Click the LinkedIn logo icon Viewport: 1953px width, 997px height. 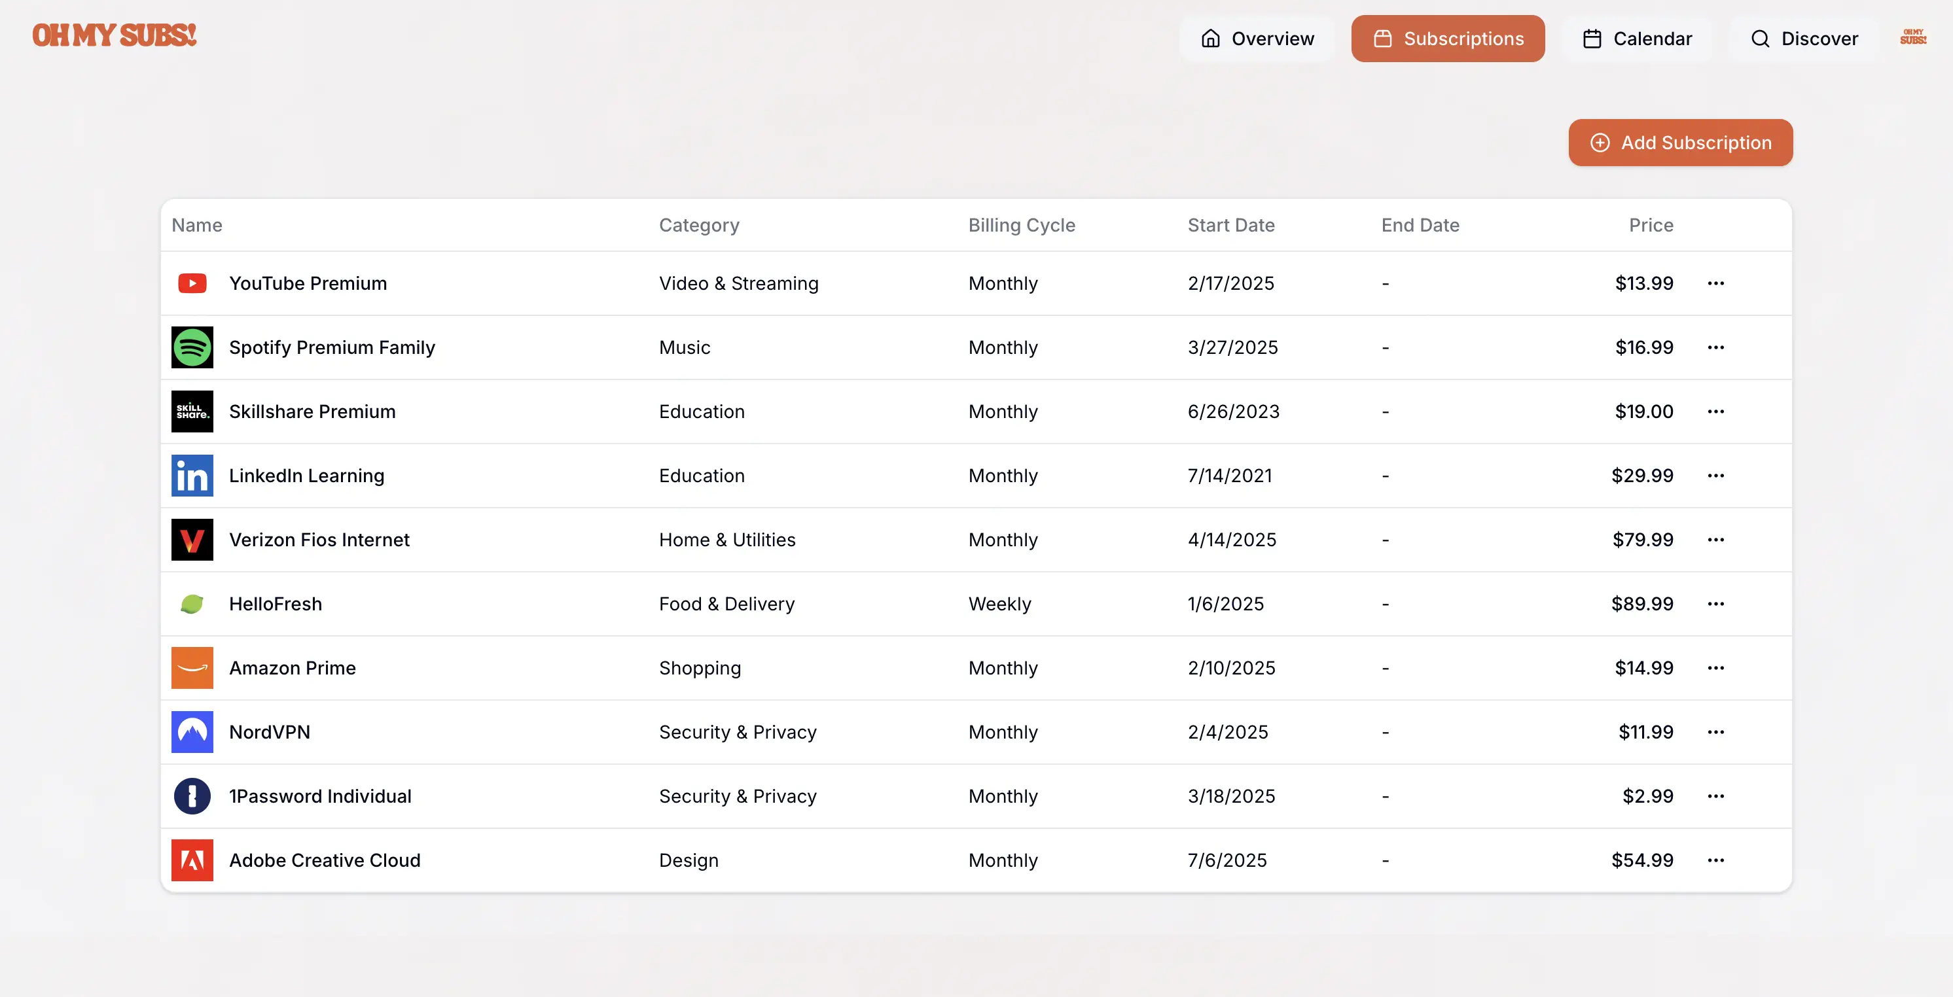click(x=192, y=476)
